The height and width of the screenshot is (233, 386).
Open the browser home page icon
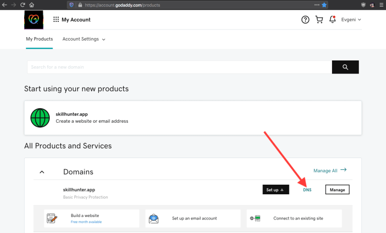31,5
